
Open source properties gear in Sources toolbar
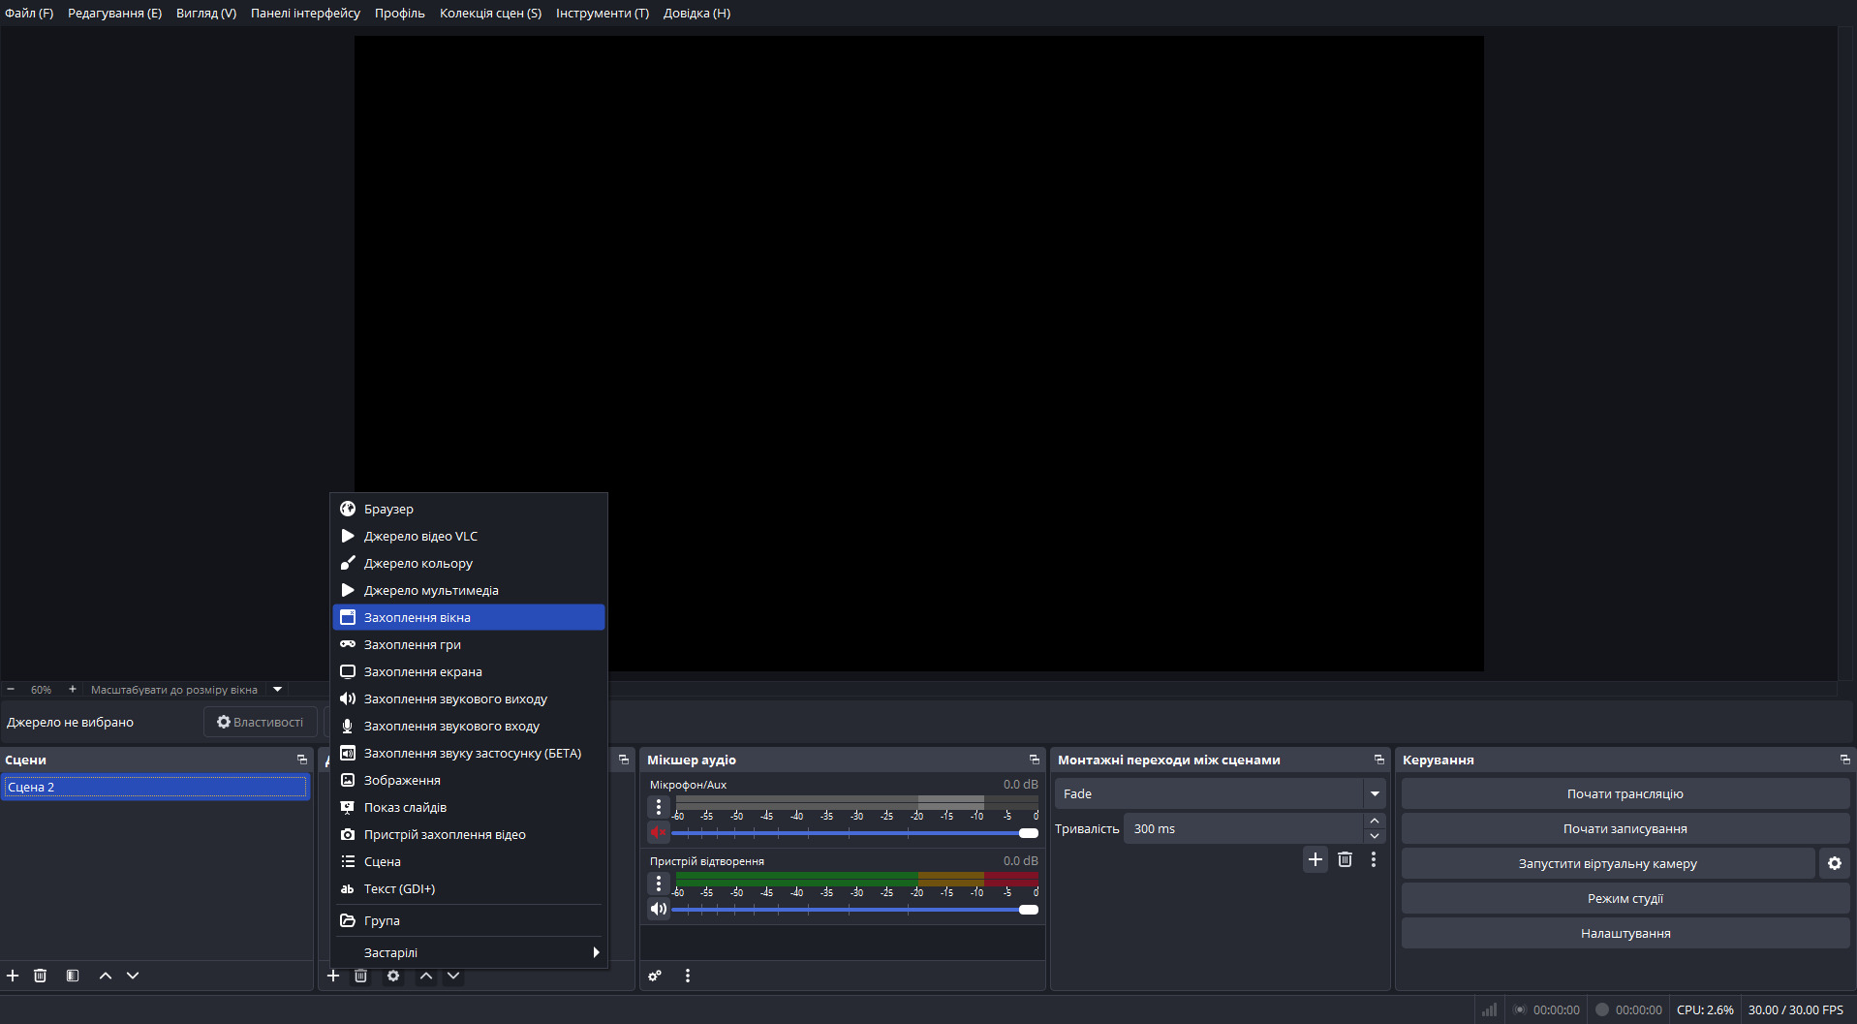tap(393, 976)
